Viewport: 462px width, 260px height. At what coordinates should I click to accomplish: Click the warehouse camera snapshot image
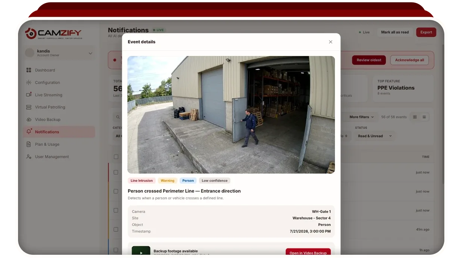[x=231, y=115]
